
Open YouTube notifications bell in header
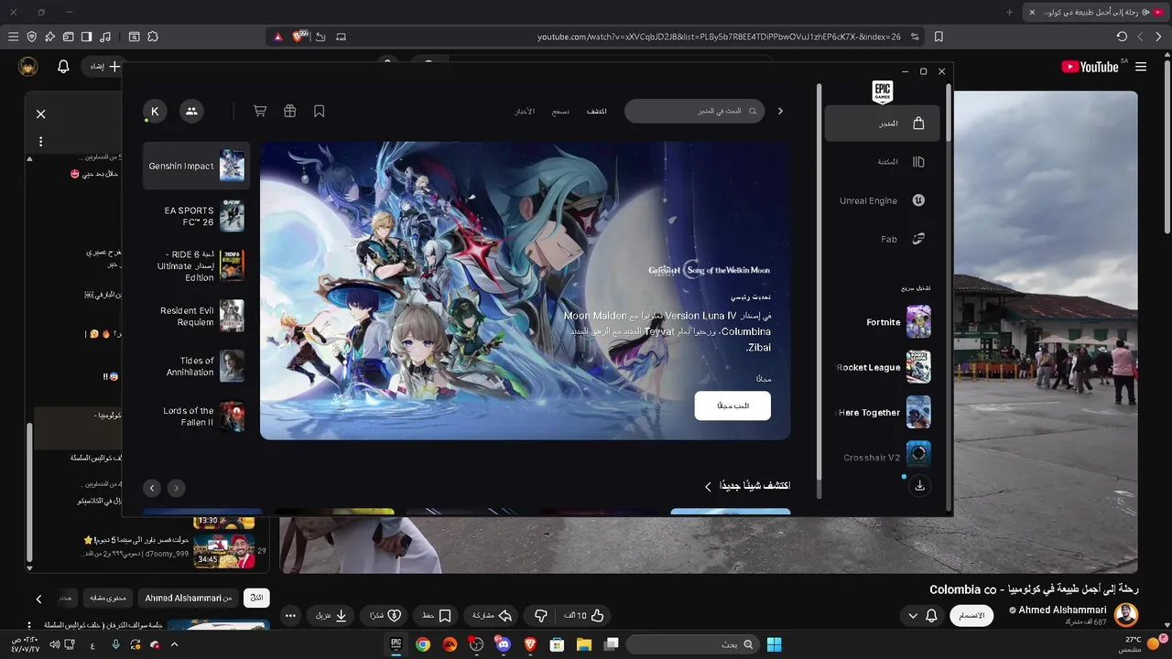63,67
